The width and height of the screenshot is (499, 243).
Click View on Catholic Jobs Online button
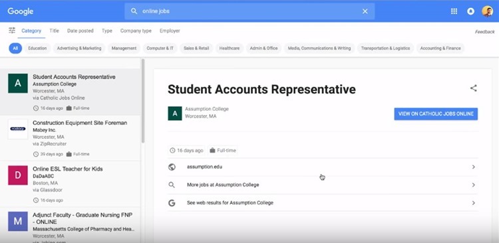point(436,114)
